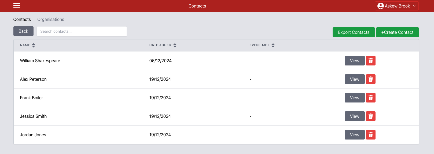The width and height of the screenshot is (434, 154).
Task: View William Shakespeare's contact details
Action: point(355,61)
